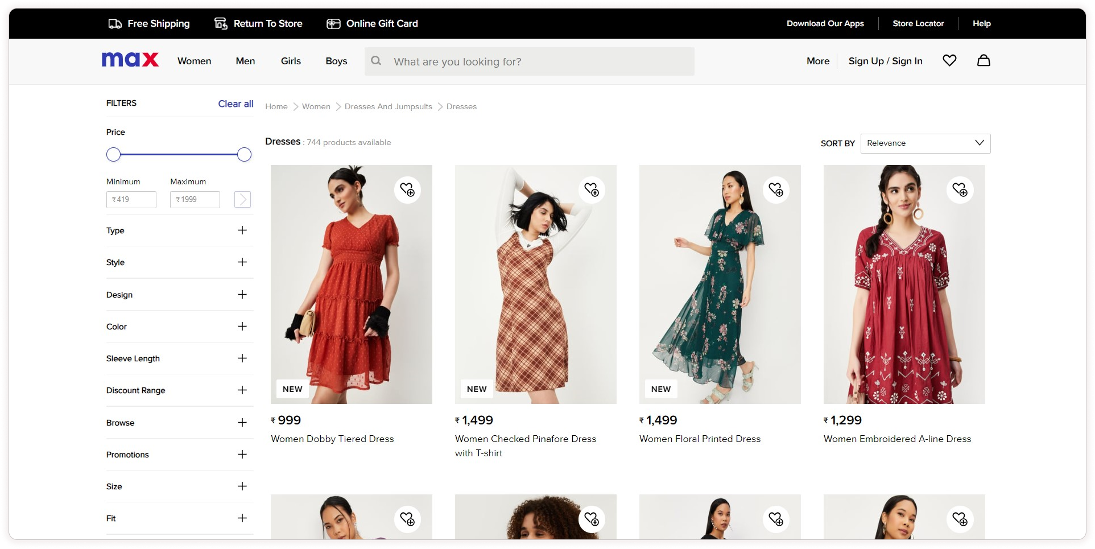This screenshot has width=1095, height=549.
Task: Click the search magnifier icon
Action: pyautogui.click(x=376, y=61)
